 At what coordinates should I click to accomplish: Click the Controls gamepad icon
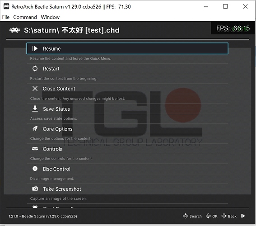(35, 149)
